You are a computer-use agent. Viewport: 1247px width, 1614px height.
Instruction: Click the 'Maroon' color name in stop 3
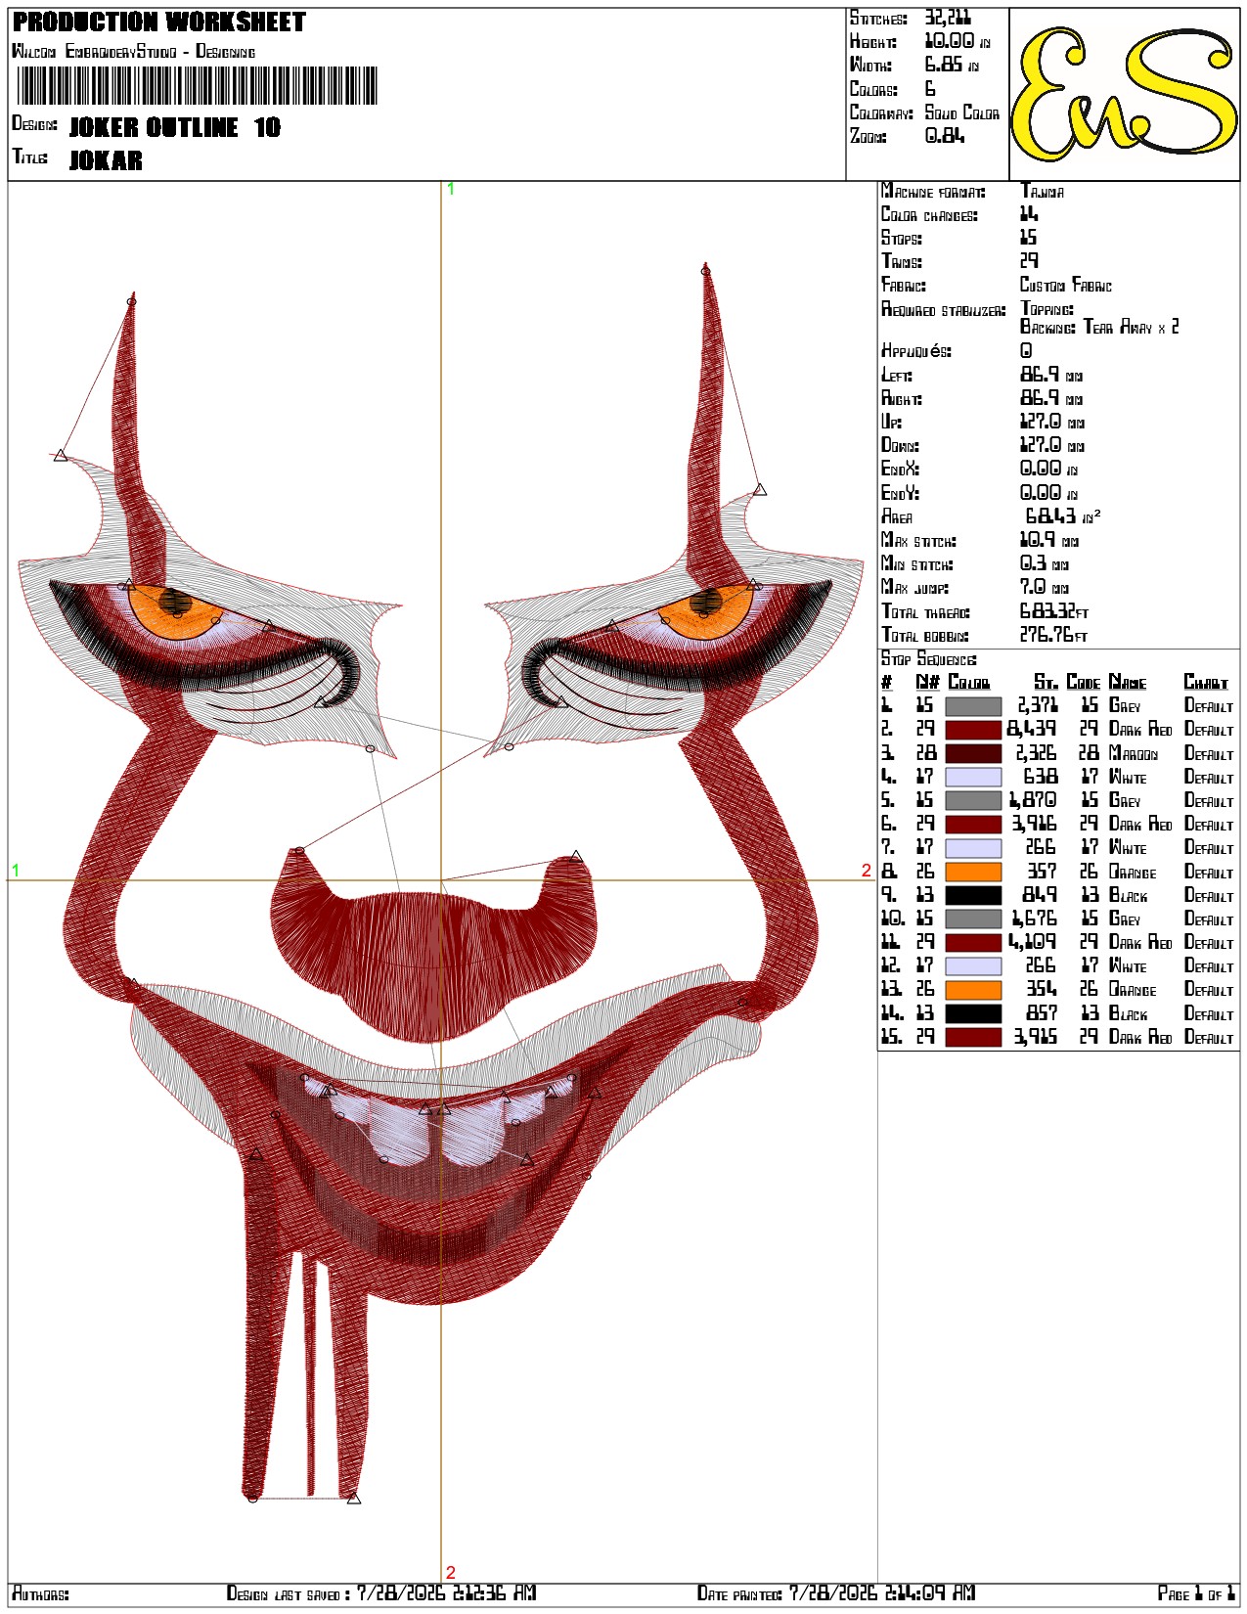click(x=1134, y=754)
